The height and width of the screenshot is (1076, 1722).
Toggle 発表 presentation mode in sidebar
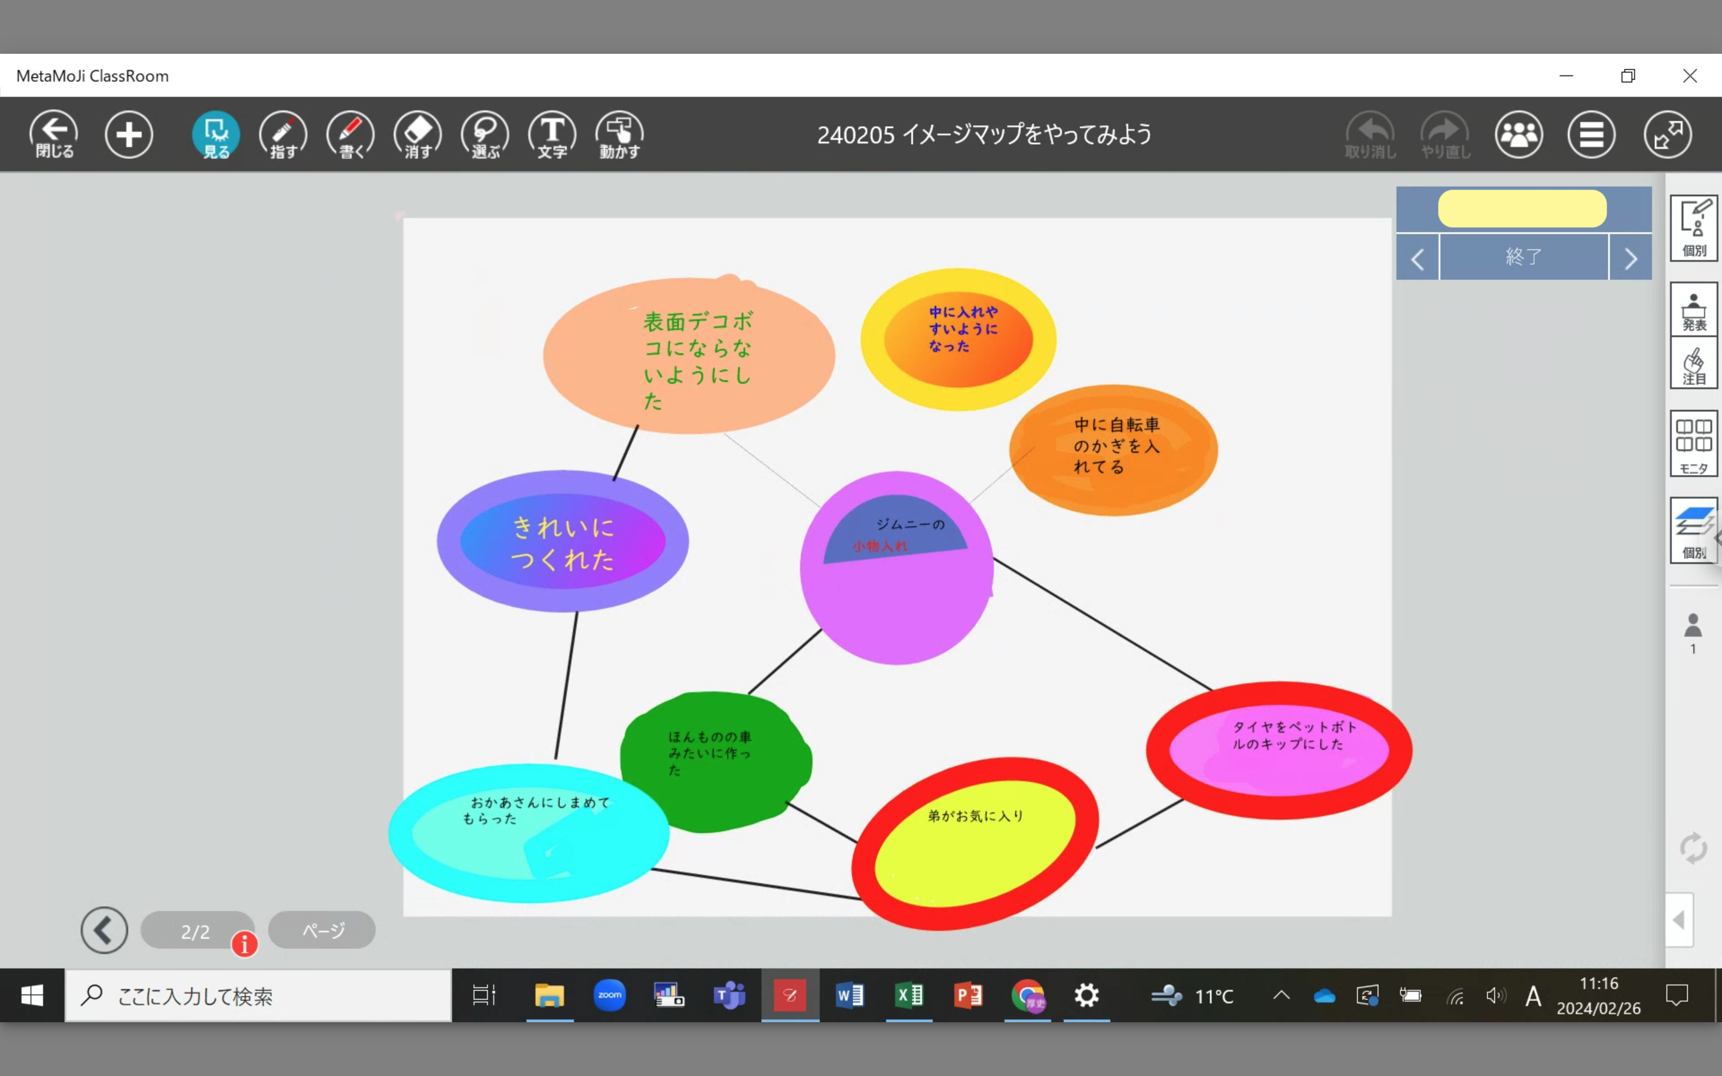click(x=1693, y=310)
